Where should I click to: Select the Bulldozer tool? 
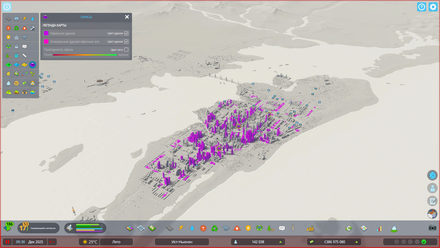(x=311, y=228)
